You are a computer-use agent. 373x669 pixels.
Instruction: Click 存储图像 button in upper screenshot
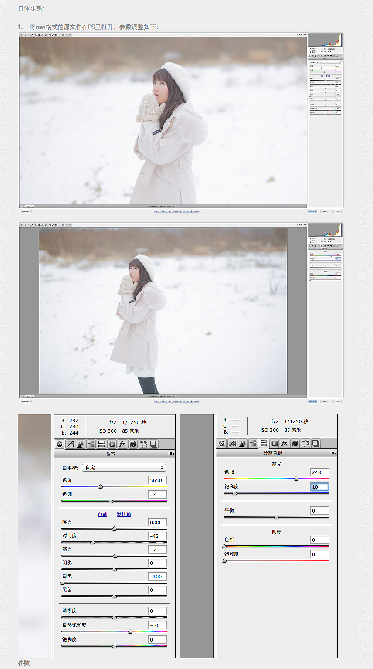pos(26,211)
